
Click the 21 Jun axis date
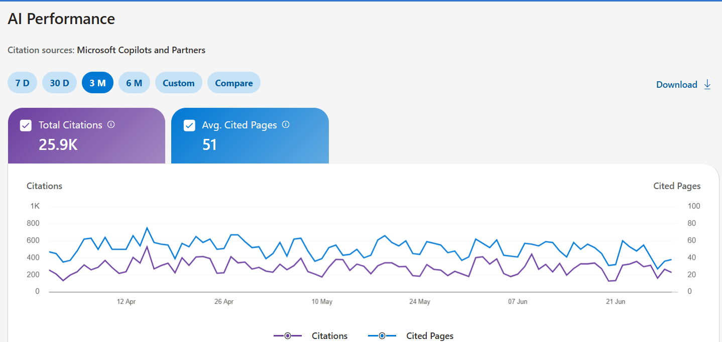616,301
